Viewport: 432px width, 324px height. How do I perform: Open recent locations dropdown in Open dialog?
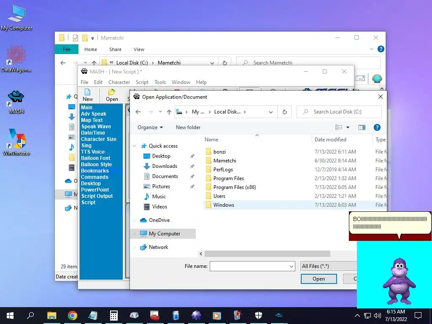[x=160, y=112]
